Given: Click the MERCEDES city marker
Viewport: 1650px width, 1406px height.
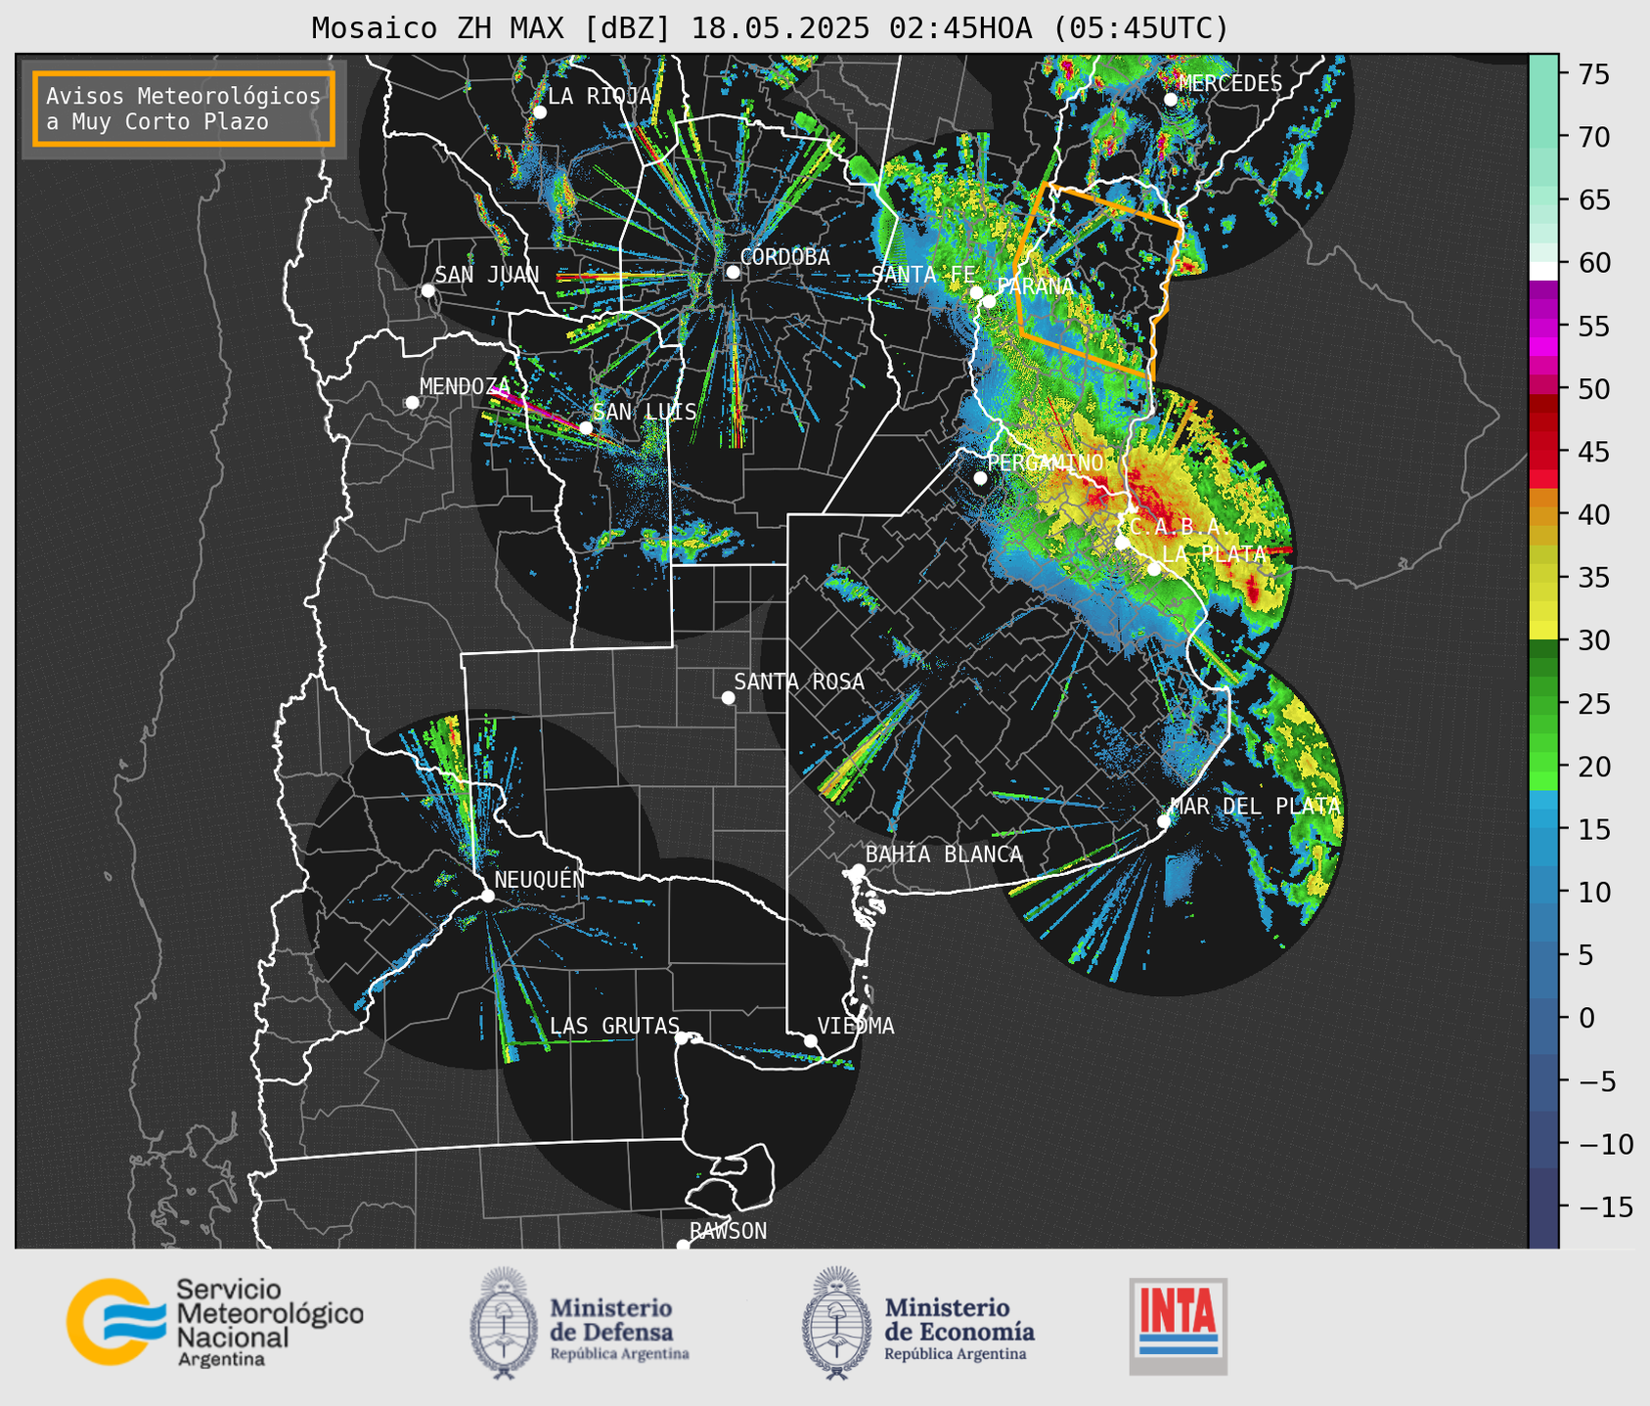Looking at the screenshot, I should [x=1171, y=99].
